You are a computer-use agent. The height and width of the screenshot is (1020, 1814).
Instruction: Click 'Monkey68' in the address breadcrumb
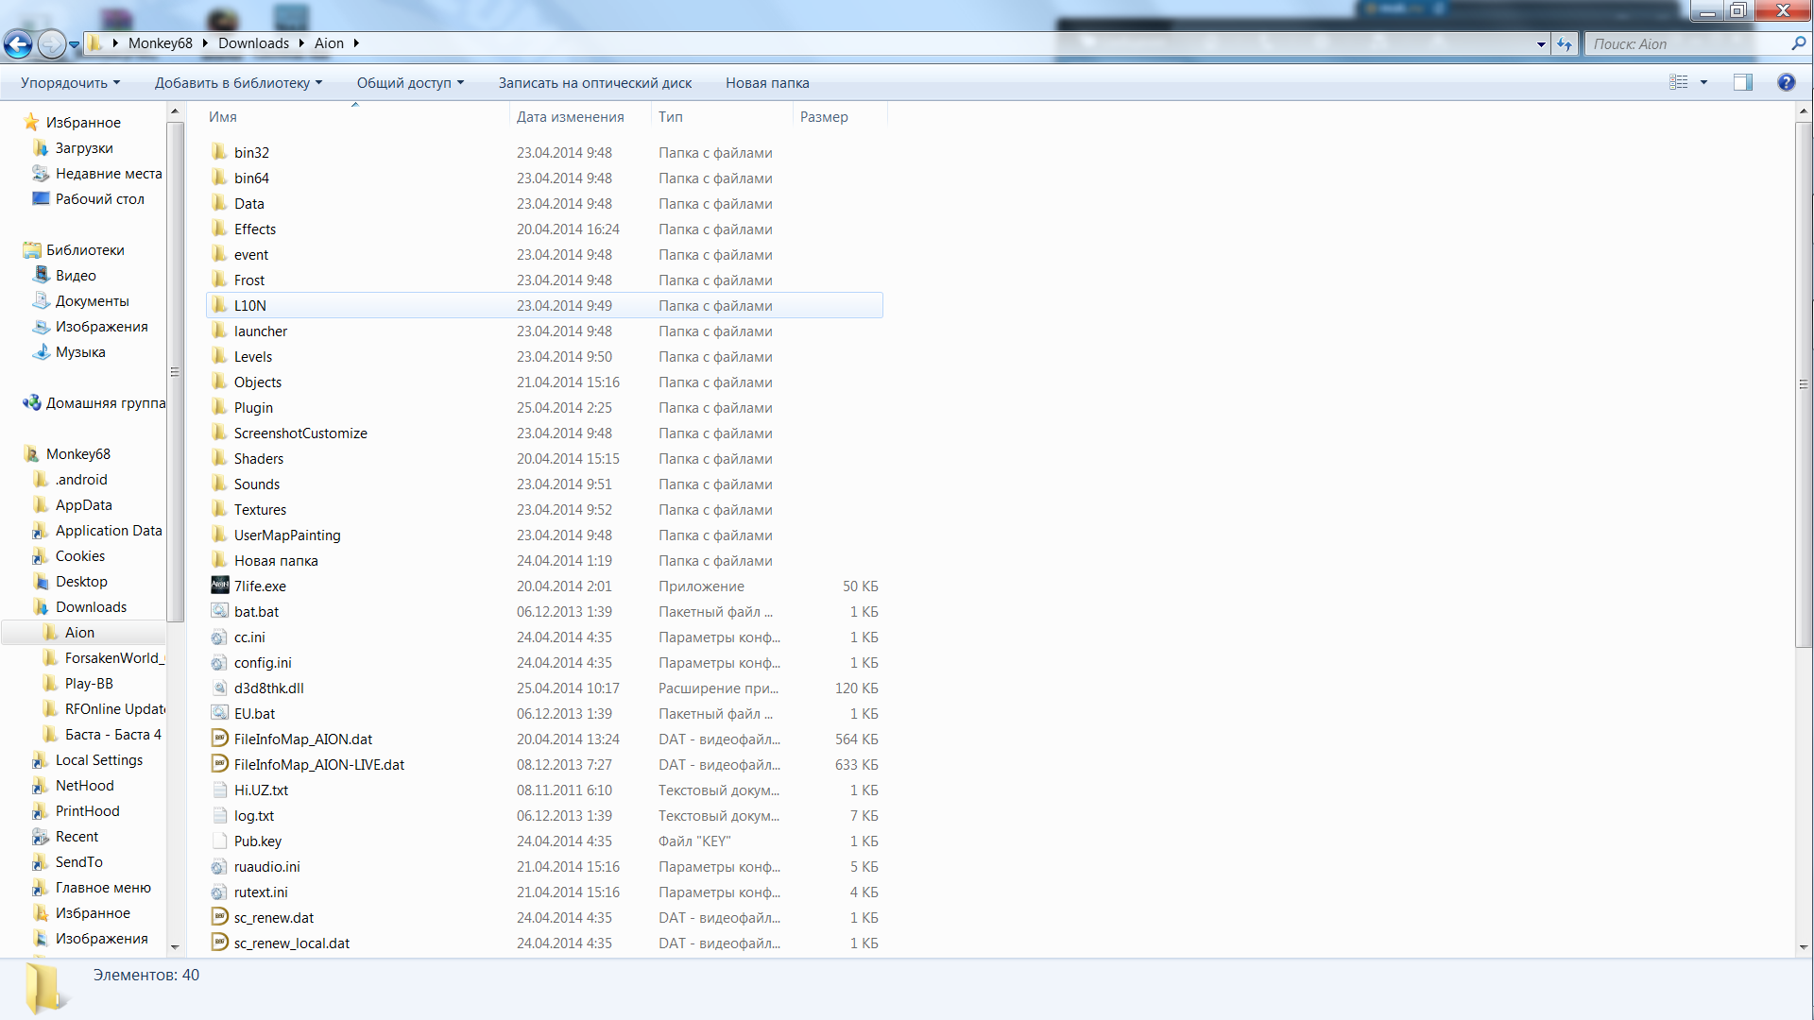click(161, 43)
